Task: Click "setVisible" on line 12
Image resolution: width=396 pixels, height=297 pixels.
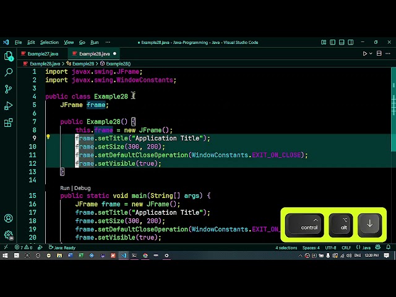Action: pos(116,163)
